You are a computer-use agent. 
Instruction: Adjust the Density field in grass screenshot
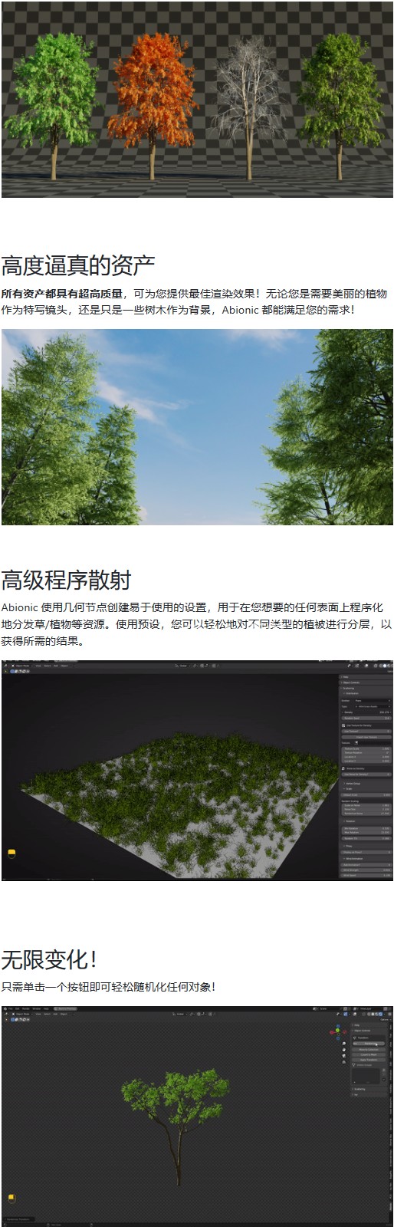tap(366, 712)
